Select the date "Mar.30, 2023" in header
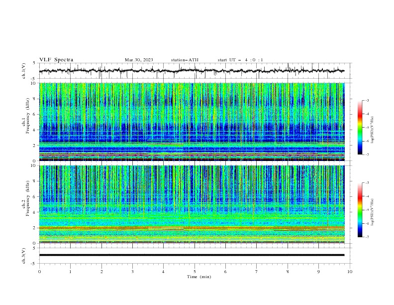Image resolution: width=394 pixels, height=305 pixels. pos(139,60)
